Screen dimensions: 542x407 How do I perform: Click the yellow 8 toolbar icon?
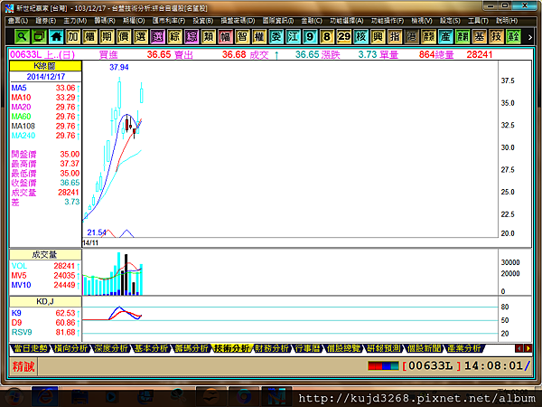coord(327,37)
